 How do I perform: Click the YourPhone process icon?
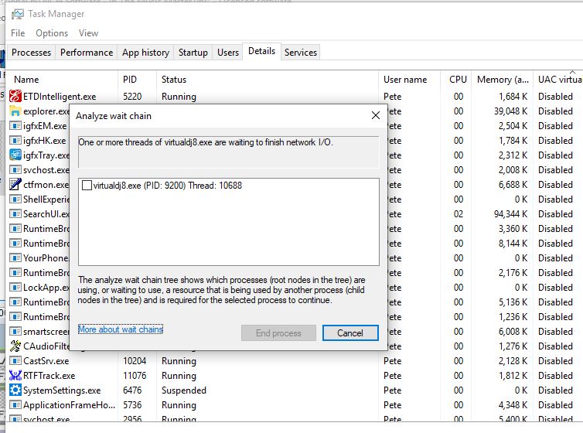15,258
